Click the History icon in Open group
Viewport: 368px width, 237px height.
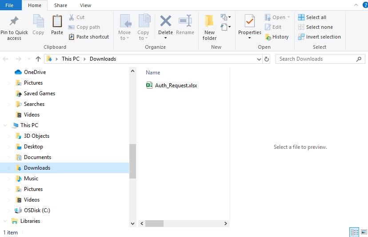click(268, 37)
